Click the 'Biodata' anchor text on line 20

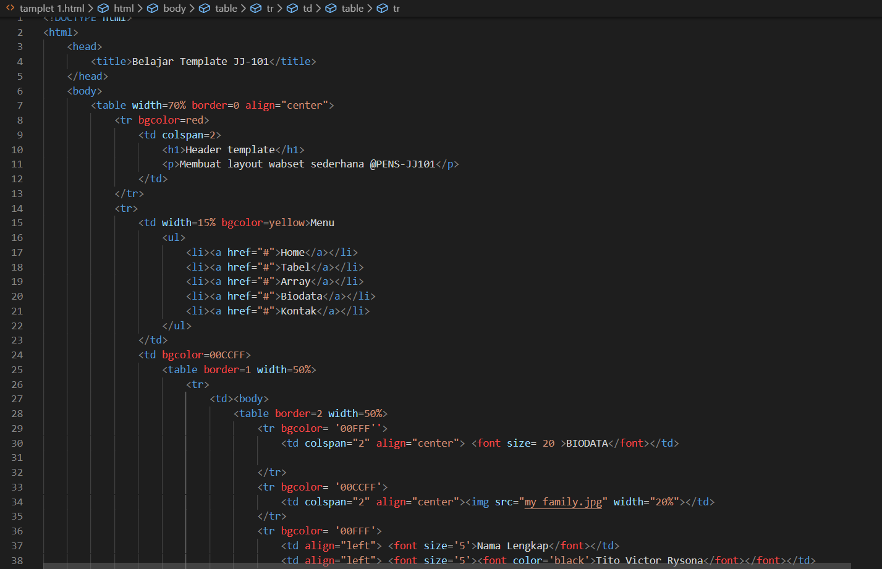302,297
